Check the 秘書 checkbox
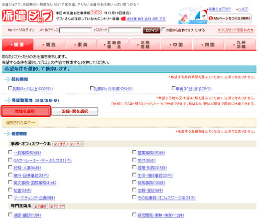Screen dimensions: 259x219 [10, 190]
